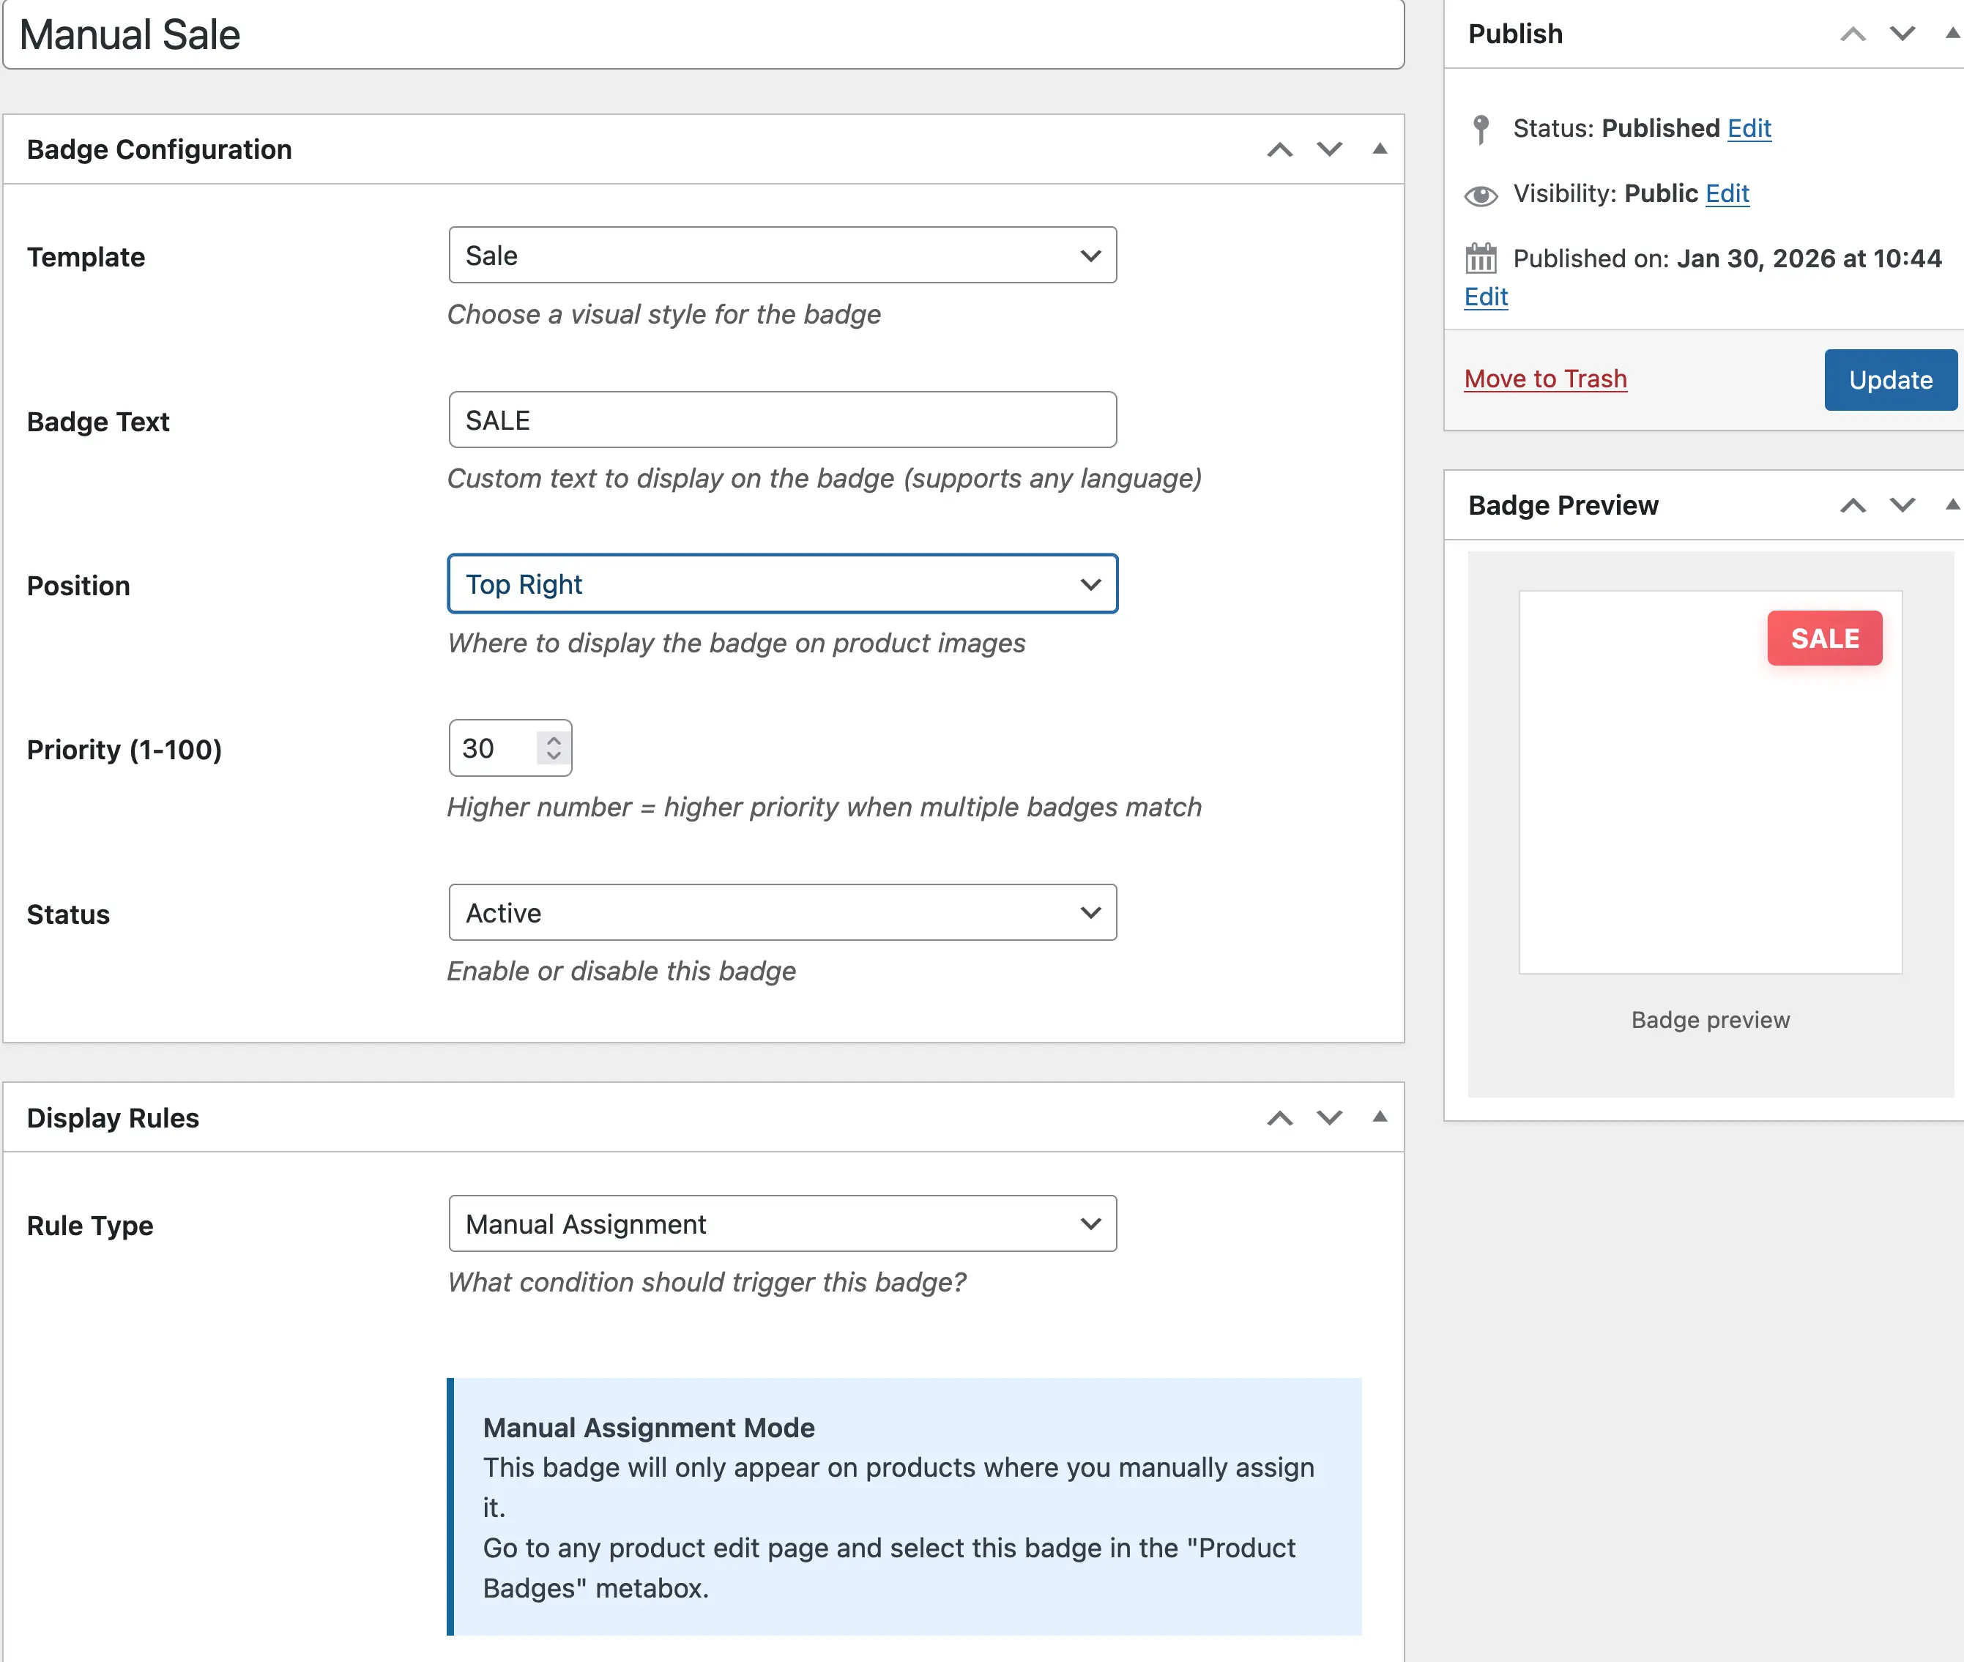Open the Template dropdown
Image resolution: width=1964 pixels, height=1662 pixels.
[x=782, y=256]
